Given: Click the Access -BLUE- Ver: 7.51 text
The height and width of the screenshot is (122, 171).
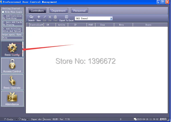Looking at the screenshot, I should [57, 119].
